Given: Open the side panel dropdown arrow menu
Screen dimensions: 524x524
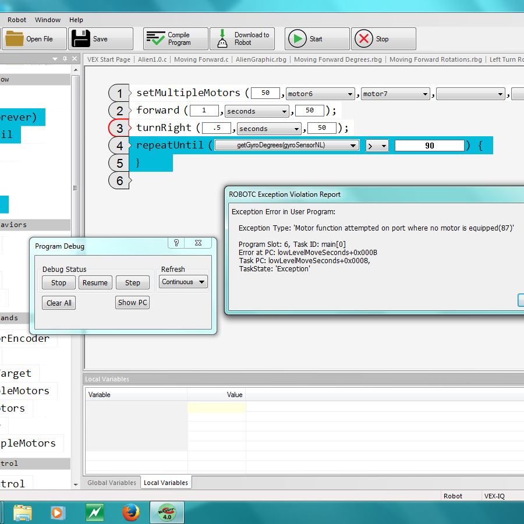Looking at the screenshot, I should 55,59.
